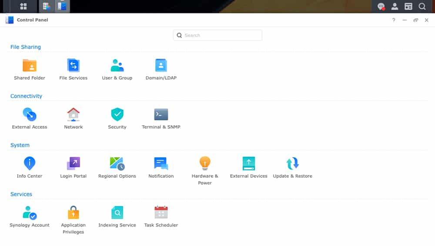Click the File Sharing section heading

click(x=26, y=47)
